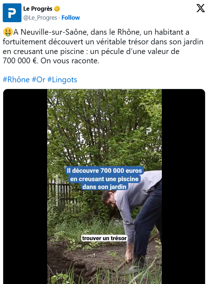The width and height of the screenshot is (209, 284).
Task: Click the money-mouth emoji in tweet
Action: pyautogui.click(x=8, y=32)
